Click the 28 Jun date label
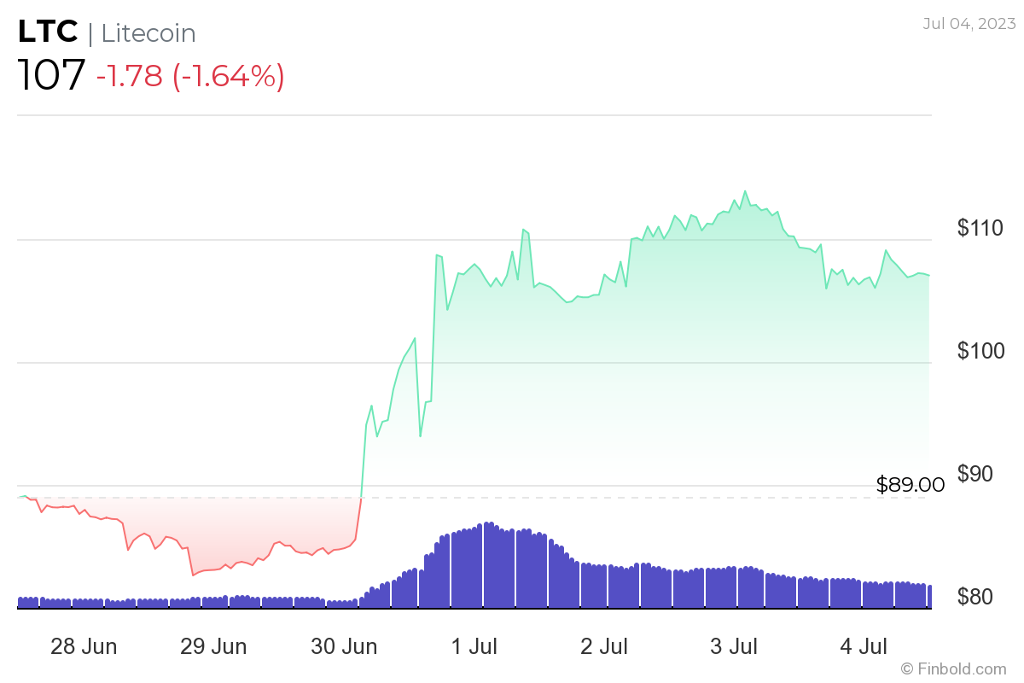The image size is (1024, 683). 84,646
